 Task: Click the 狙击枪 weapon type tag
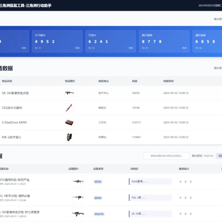point(98,198)
